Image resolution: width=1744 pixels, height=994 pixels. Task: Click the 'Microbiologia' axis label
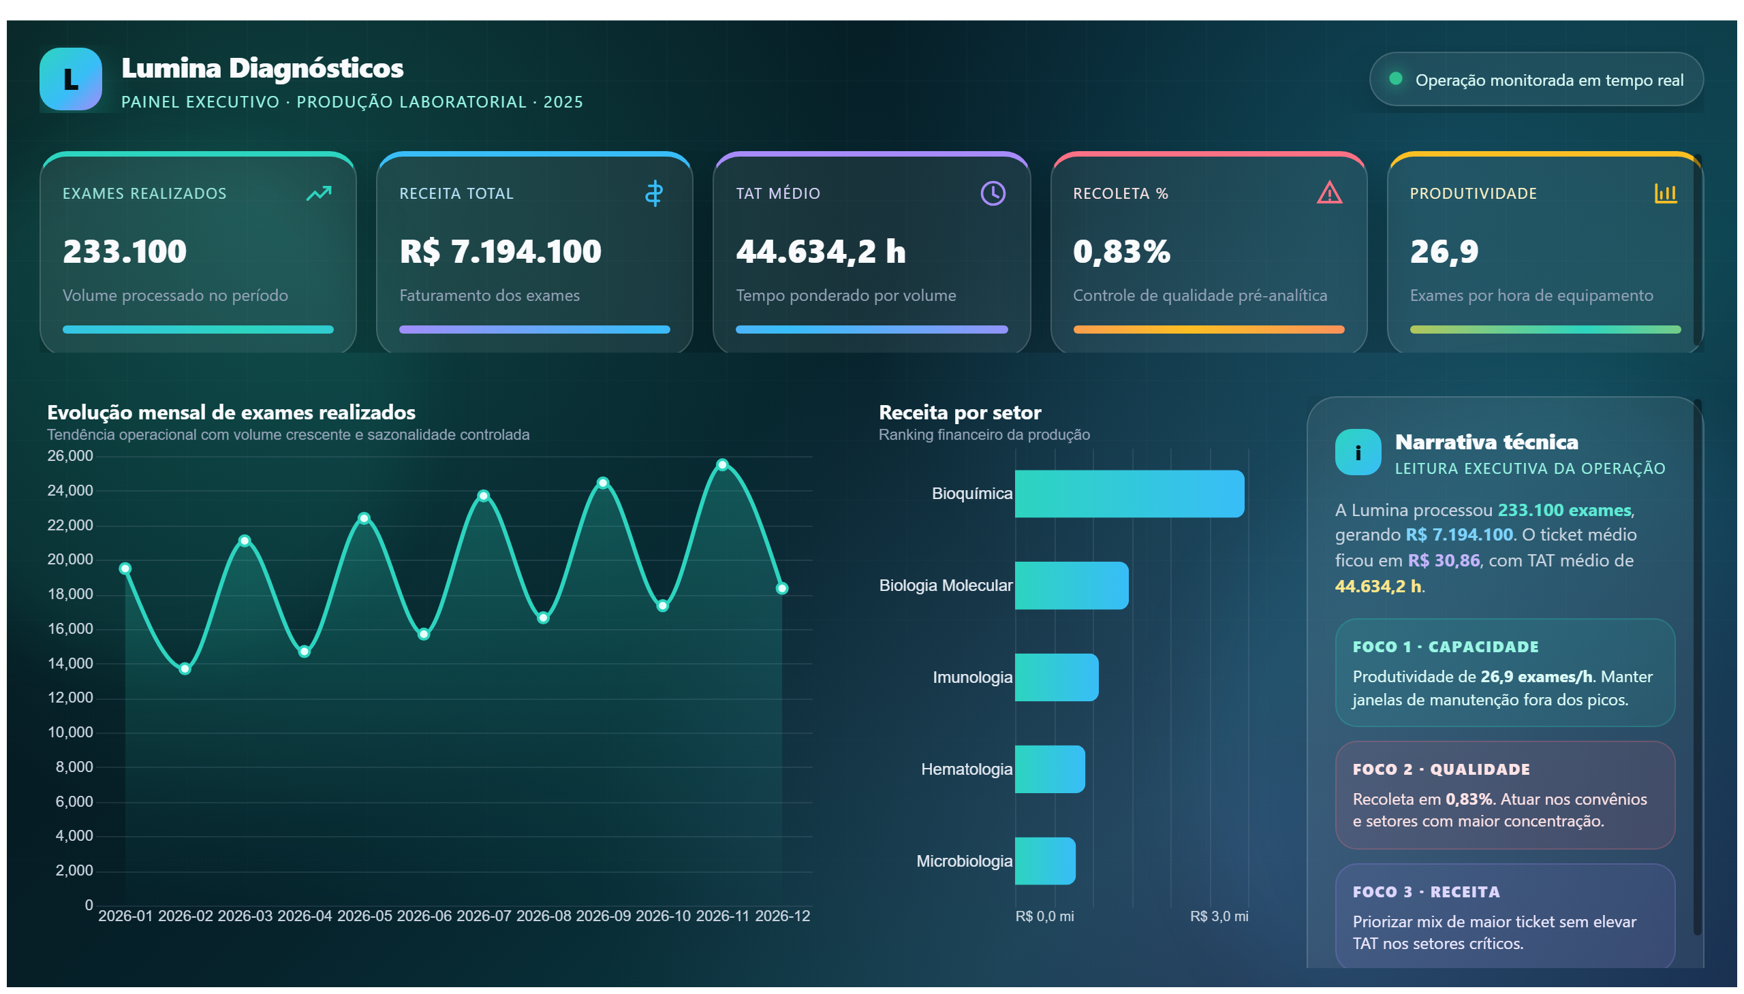(964, 861)
